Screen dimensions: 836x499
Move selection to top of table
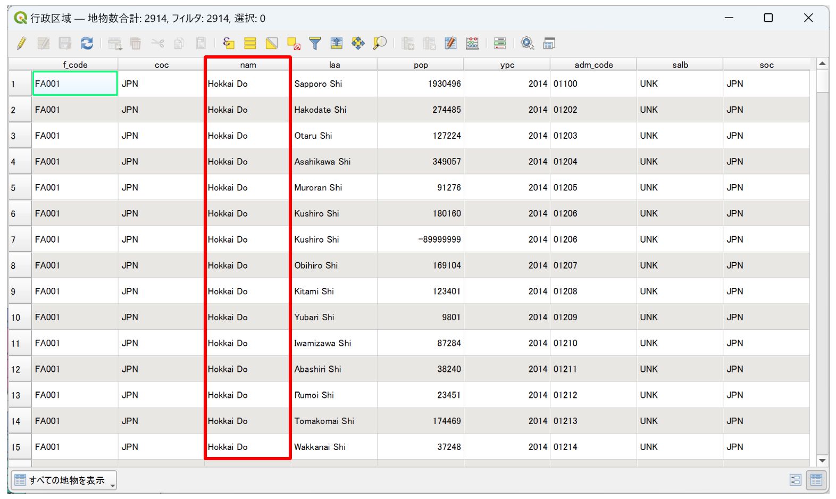point(337,44)
